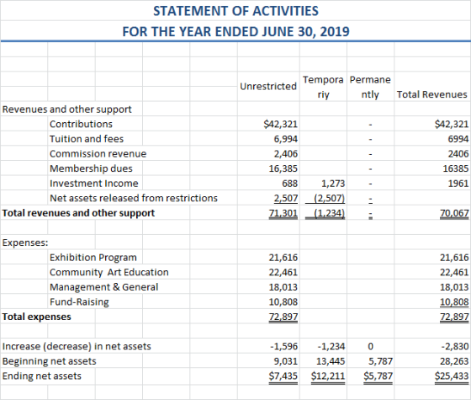
Task: Select unrestricted total revenues 71,301
Action: point(283,213)
